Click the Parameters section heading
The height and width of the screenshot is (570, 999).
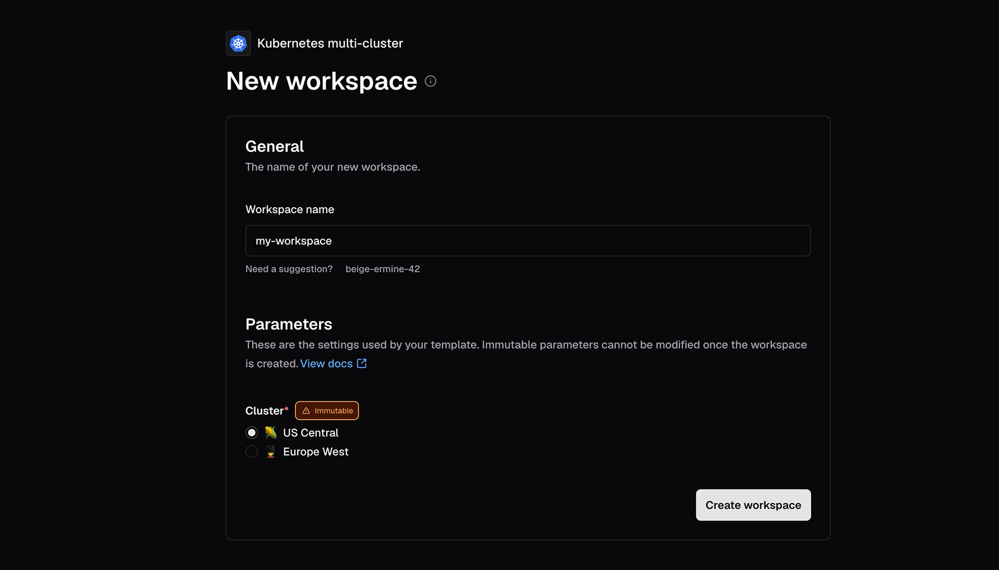(x=289, y=324)
